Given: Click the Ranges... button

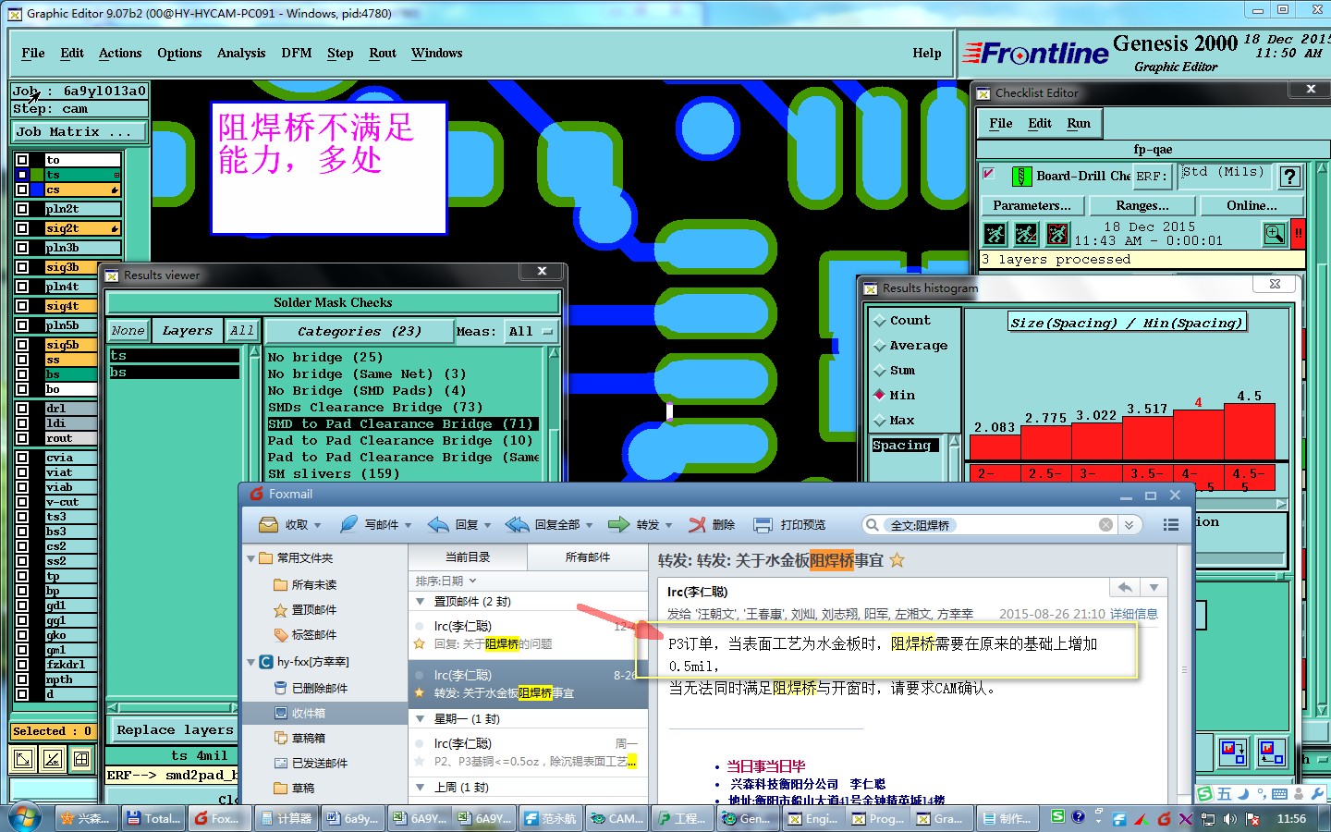Looking at the screenshot, I should click(x=1142, y=205).
